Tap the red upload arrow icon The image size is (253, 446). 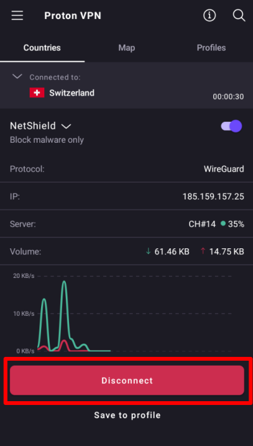pyautogui.click(x=203, y=251)
